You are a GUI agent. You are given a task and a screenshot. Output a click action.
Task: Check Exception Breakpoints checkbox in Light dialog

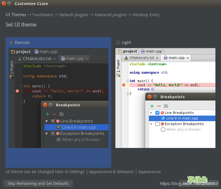(x=157, y=124)
